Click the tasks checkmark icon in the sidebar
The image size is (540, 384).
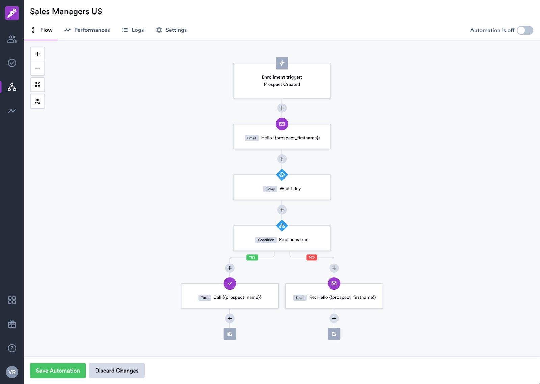tap(12, 63)
